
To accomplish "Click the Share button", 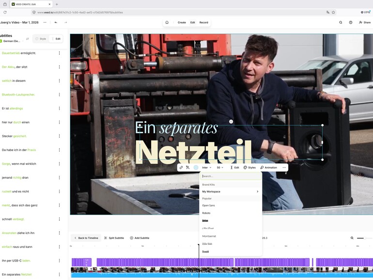I will [365, 22].
